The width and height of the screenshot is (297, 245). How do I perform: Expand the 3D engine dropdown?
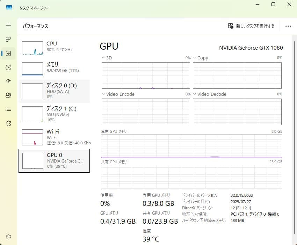pos(103,58)
